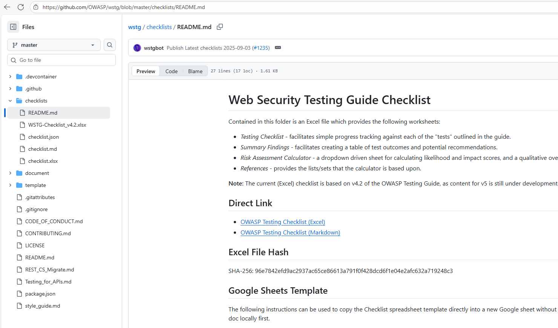
Task: Switch to the Code tab
Action: pyautogui.click(x=172, y=71)
